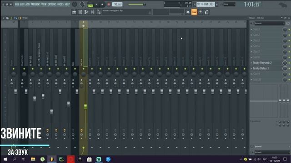Toggle the Fruity Delay 3 effect on/off knob
This screenshot has width=291, height=163.
285,68
